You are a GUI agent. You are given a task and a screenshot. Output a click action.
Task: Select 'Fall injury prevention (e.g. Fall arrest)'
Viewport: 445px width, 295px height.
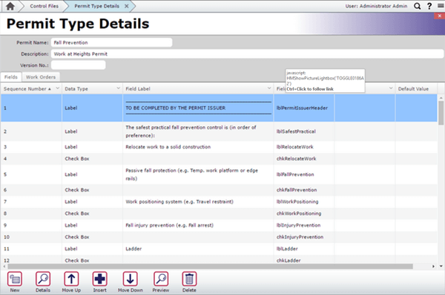click(169, 225)
